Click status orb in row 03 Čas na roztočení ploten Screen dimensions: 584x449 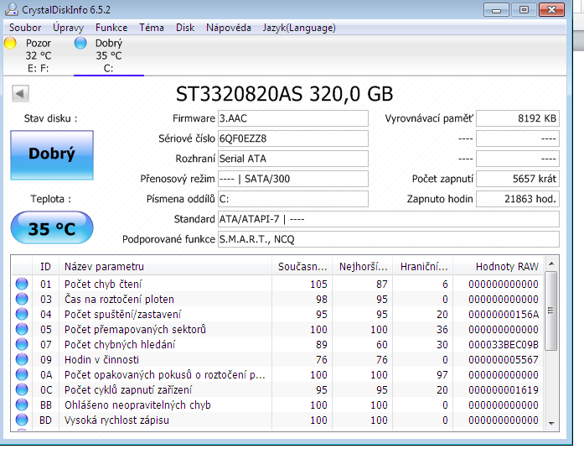point(22,299)
